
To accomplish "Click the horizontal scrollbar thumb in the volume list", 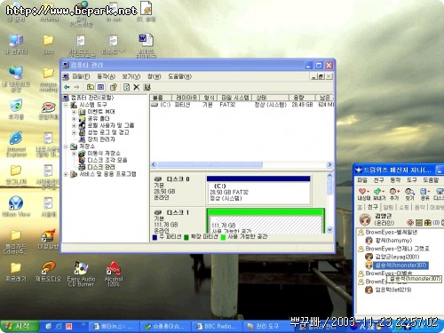I will coord(210,164).
